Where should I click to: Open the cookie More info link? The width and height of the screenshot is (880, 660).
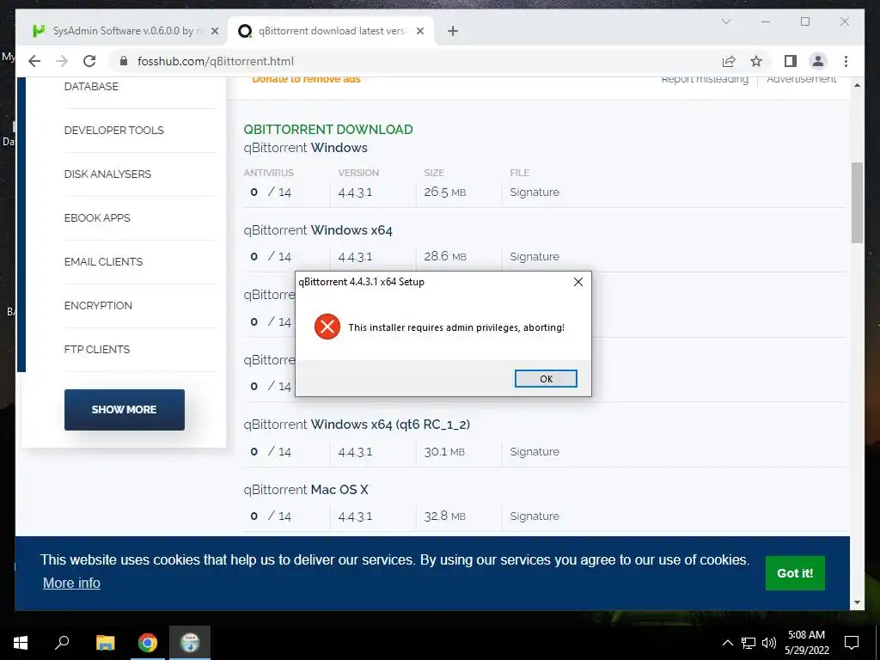(71, 584)
